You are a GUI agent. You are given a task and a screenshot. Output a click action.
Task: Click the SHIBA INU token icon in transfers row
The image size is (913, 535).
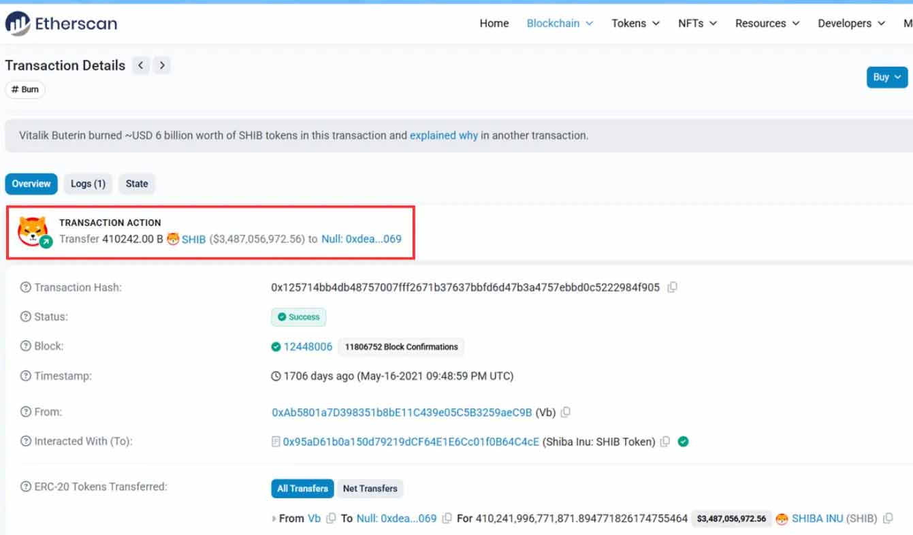coord(782,519)
